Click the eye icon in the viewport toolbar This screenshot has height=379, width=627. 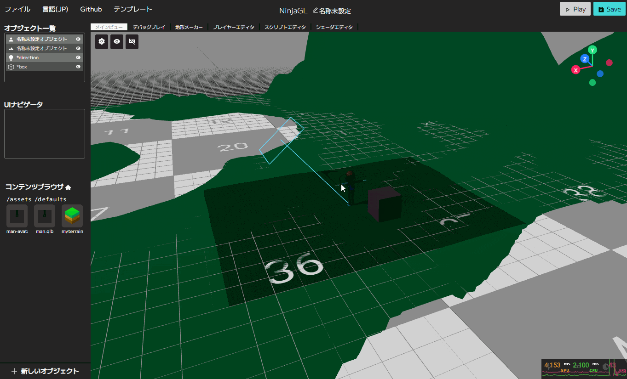point(116,41)
